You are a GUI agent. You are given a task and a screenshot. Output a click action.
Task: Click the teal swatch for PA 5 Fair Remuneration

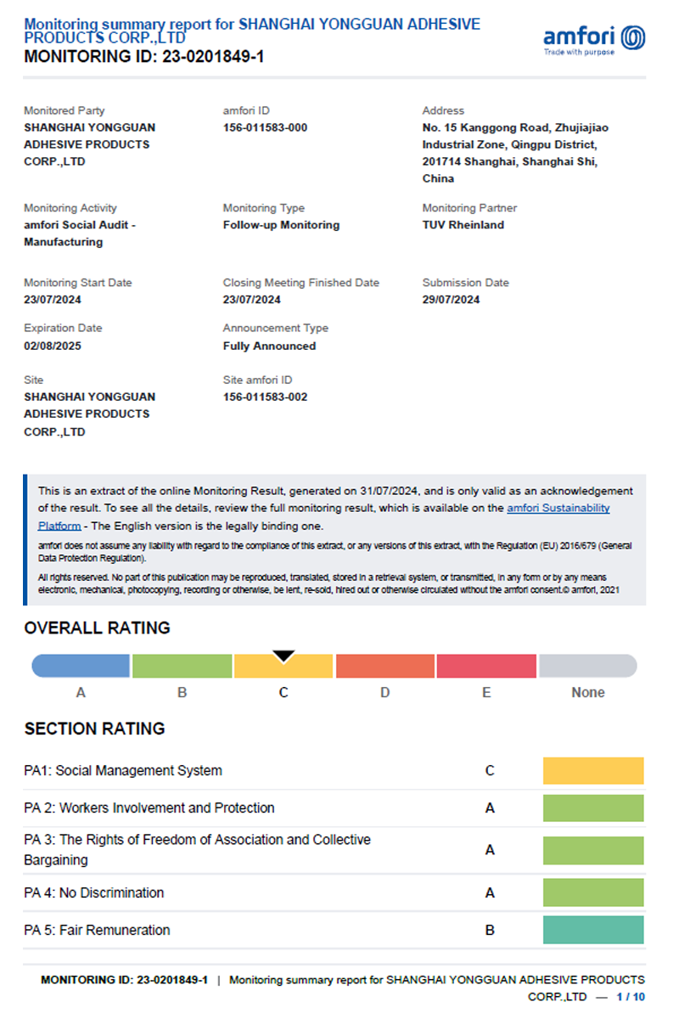tap(593, 930)
